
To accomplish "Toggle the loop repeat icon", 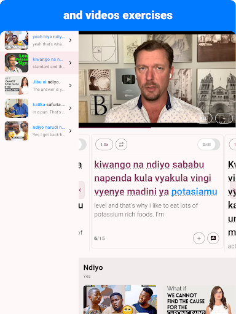I will point(121,145).
